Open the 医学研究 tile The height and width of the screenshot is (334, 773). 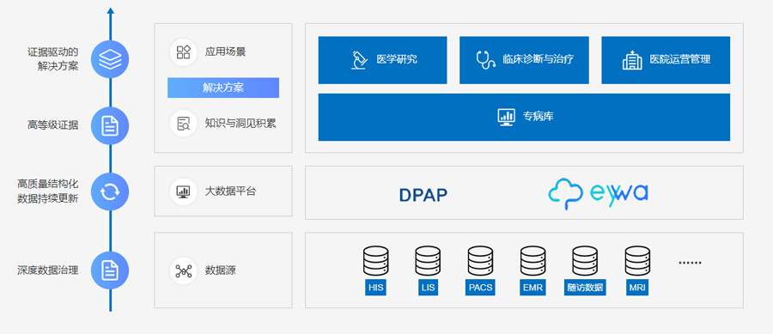coord(382,60)
